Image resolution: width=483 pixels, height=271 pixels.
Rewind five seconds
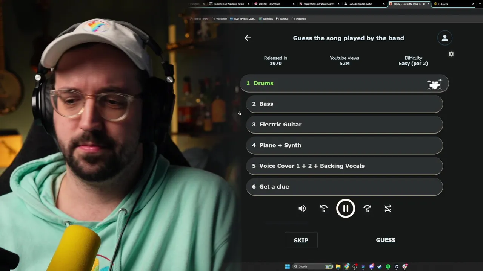tap(324, 209)
